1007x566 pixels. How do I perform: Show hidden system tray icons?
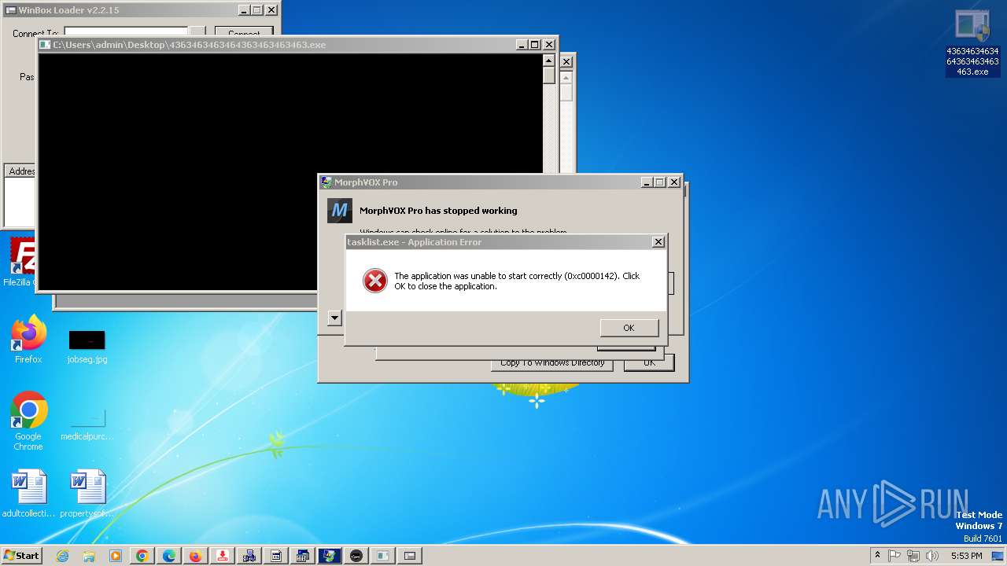tap(878, 555)
